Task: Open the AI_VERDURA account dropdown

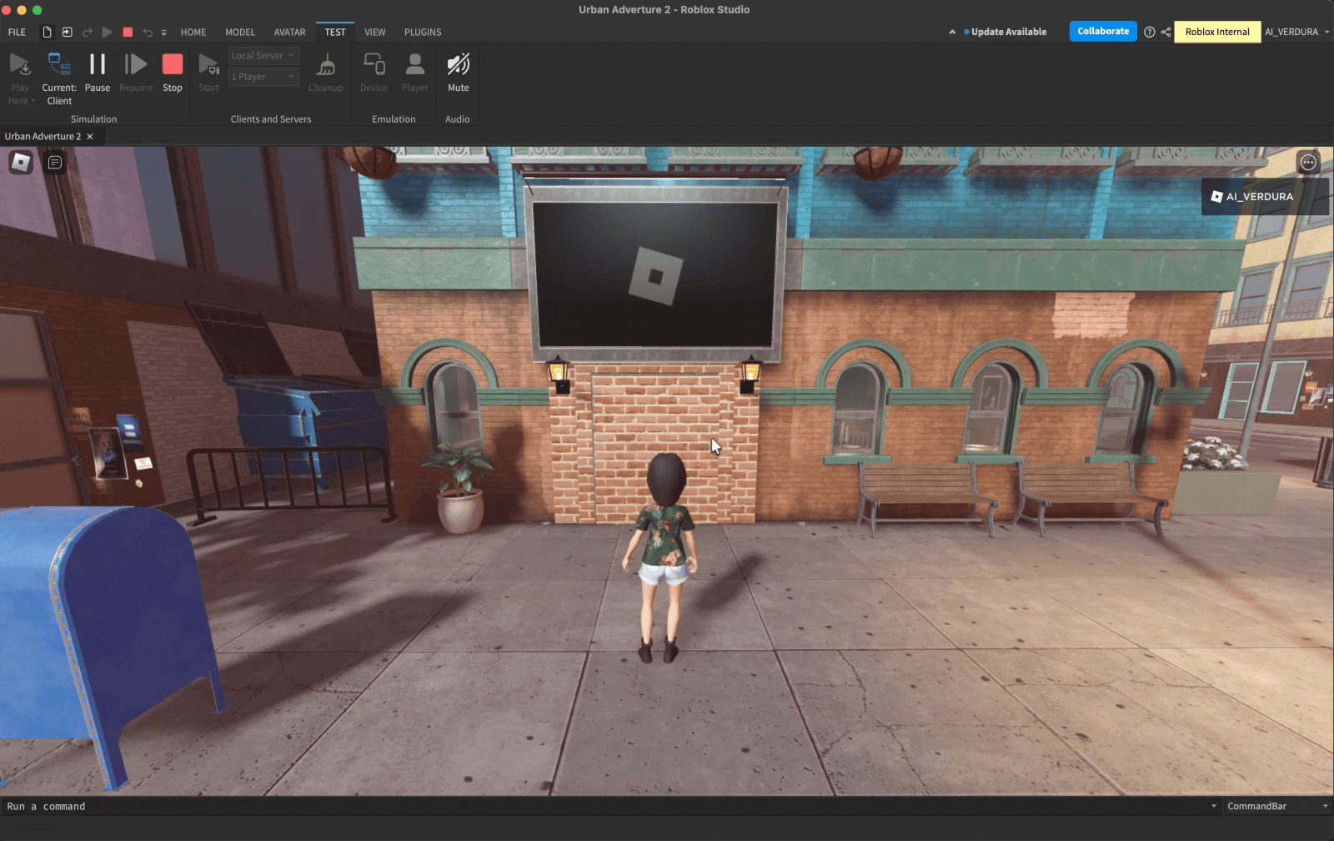Action: [1296, 32]
